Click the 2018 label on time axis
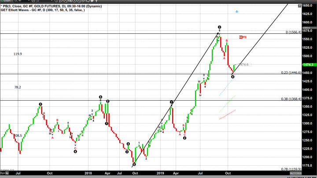The width and height of the screenshot is (317, 178). pos(88,173)
